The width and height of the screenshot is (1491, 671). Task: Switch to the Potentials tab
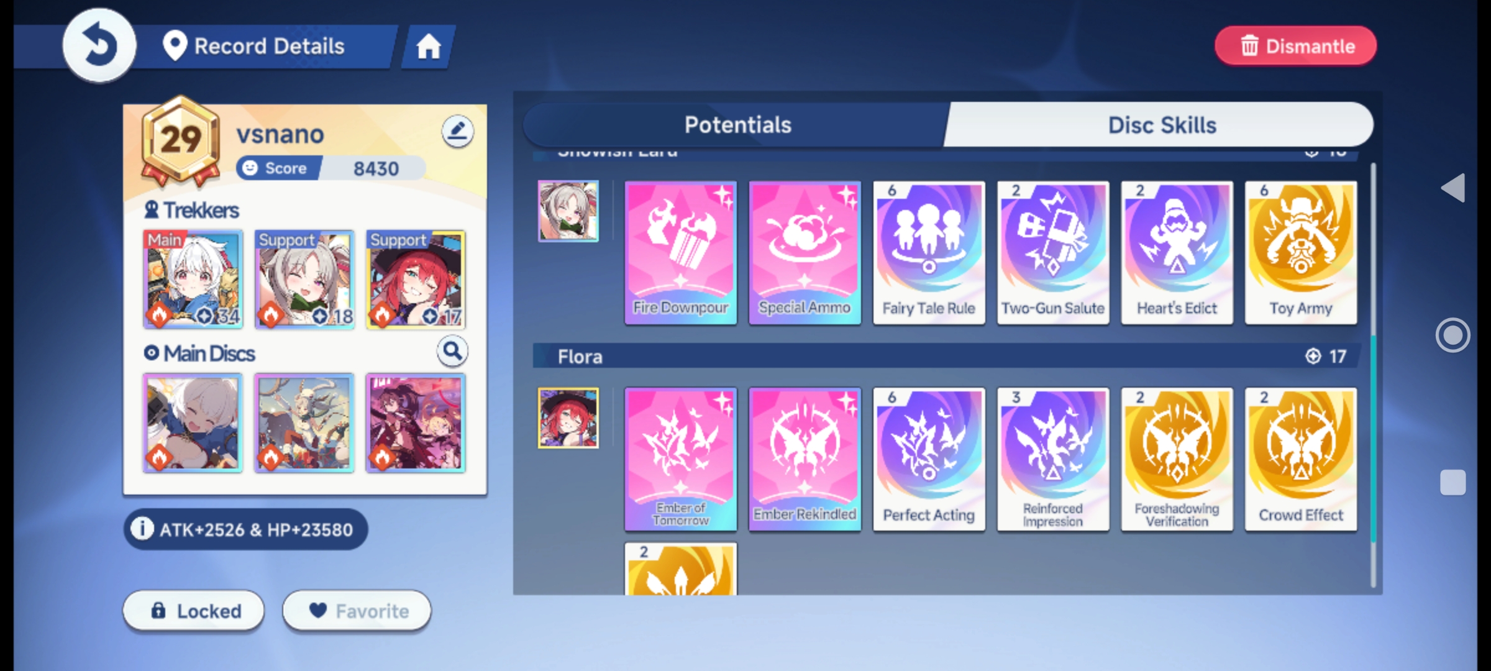tap(737, 125)
